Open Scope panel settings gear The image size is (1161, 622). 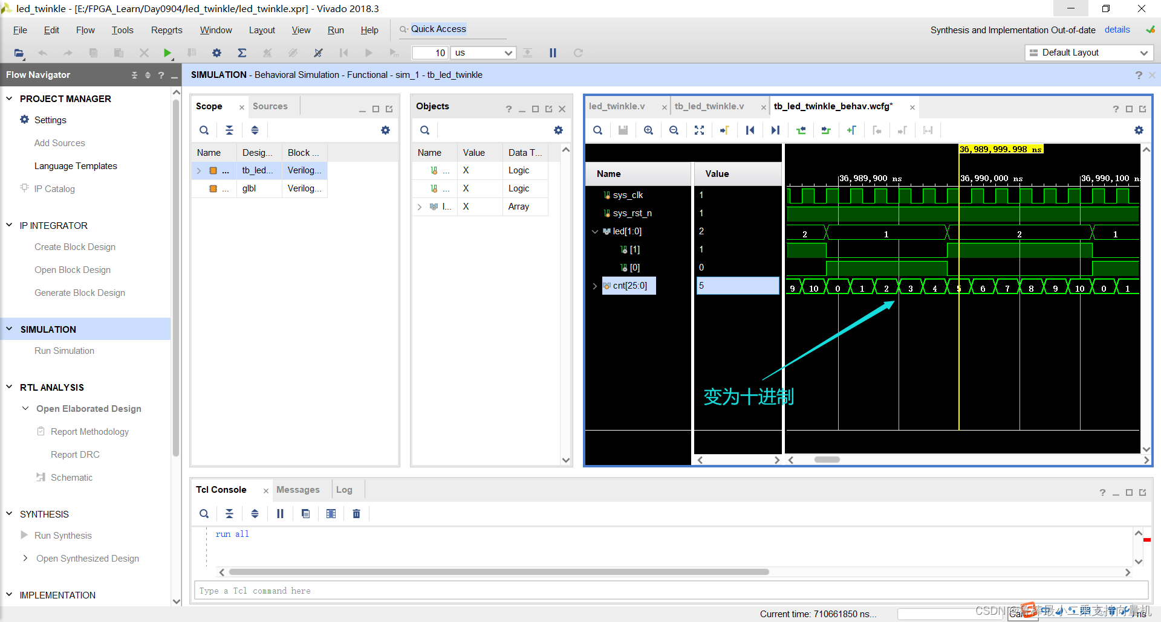(386, 130)
